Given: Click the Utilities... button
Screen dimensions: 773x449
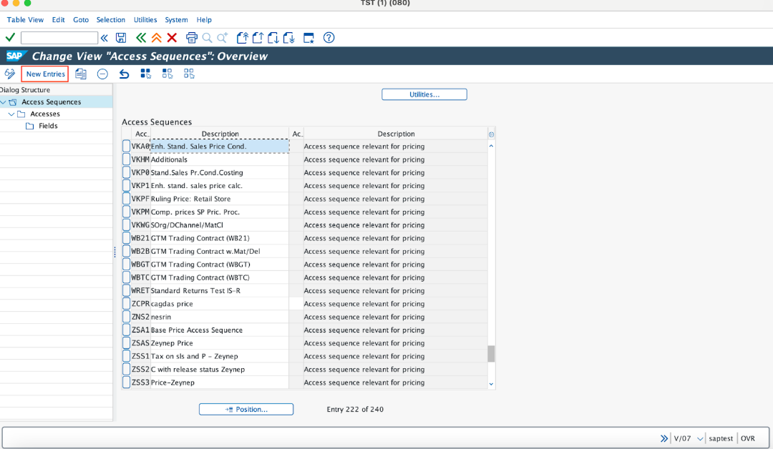Looking at the screenshot, I should point(424,94).
